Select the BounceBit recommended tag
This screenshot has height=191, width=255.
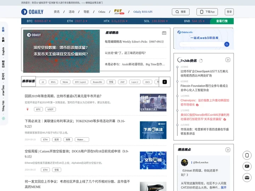97,82
